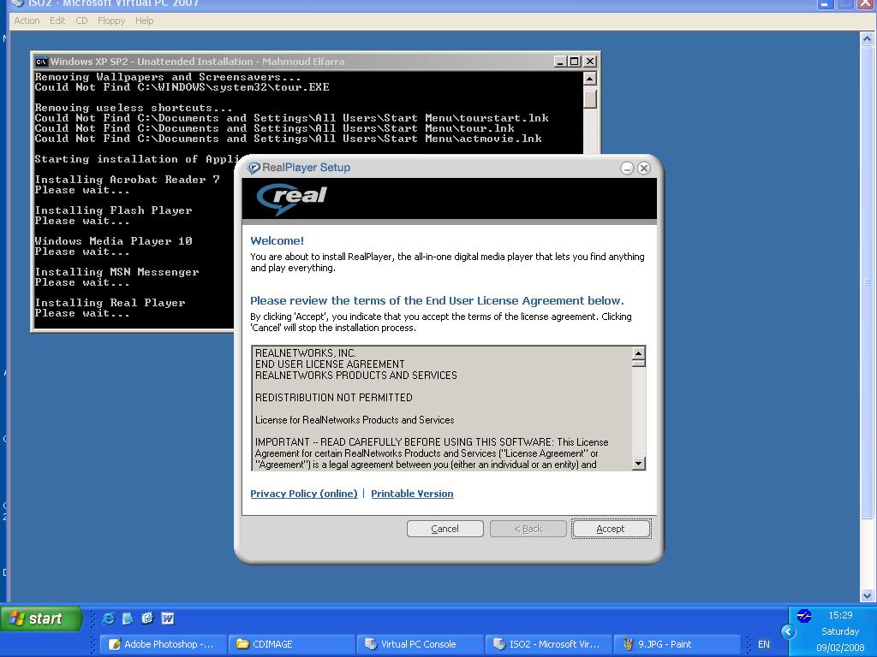Viewport: 877px width, 657px height.
Task: Click the RealPlayer Setup title icon
Action: coord(254,168)
